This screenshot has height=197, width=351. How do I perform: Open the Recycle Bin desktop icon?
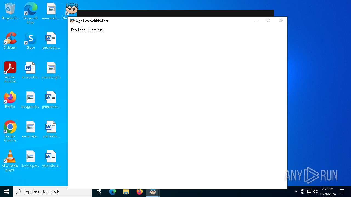(x=10, y=11)
